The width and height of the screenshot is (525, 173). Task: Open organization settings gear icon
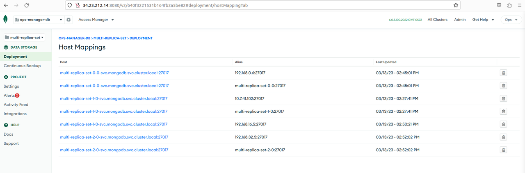click(68, 20)
